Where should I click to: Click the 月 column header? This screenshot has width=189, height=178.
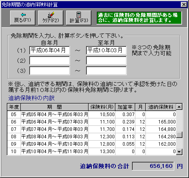coord(140,107)
